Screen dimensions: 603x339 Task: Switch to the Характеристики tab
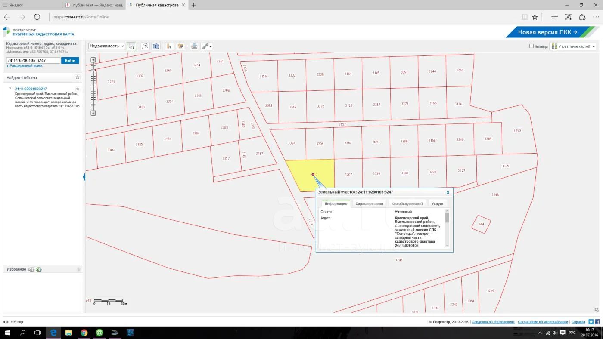pyautogui.click(x=369, y=203)
